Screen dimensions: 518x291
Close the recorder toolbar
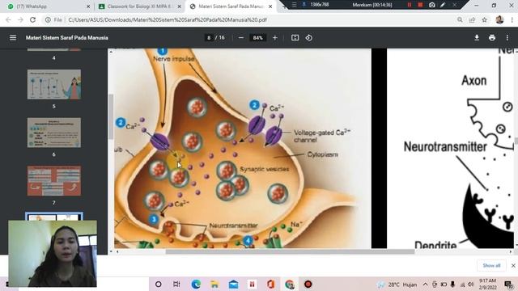tap(455, 5)
